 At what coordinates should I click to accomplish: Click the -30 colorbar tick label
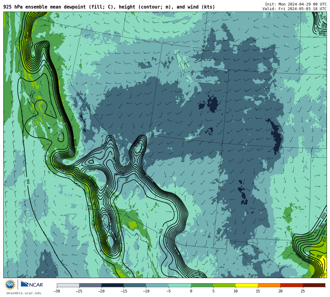[57, 291]
